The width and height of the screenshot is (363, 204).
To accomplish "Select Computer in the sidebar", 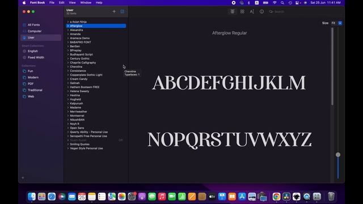I will point(35,31).
